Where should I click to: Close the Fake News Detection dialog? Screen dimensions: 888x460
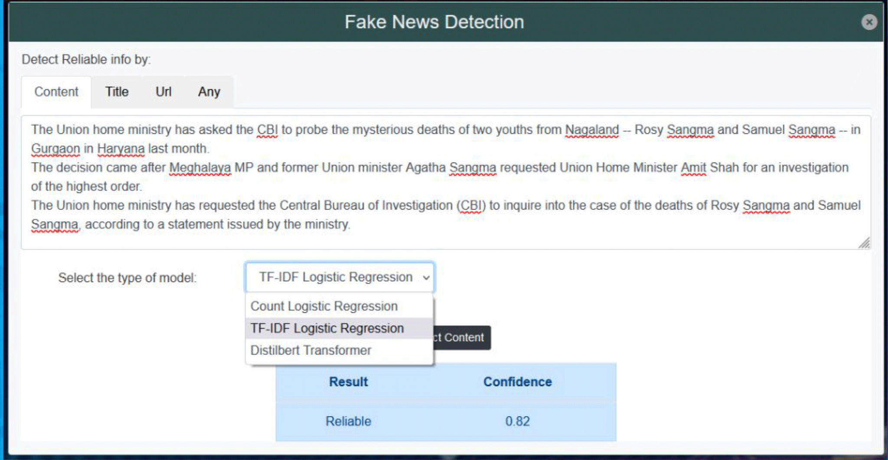[x=870, y=23]
